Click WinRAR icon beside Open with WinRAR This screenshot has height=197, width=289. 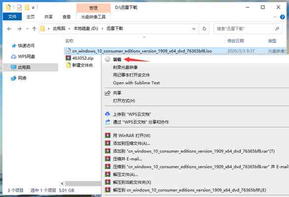(x=108, y=135)
